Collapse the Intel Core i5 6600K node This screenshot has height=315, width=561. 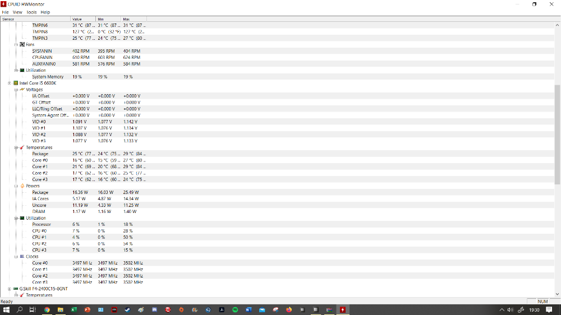pyautogui.click(x=10, y=84)
